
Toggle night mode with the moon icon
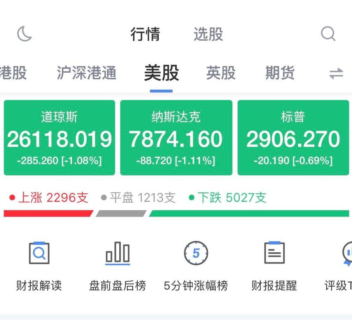[x=25, y=34]
